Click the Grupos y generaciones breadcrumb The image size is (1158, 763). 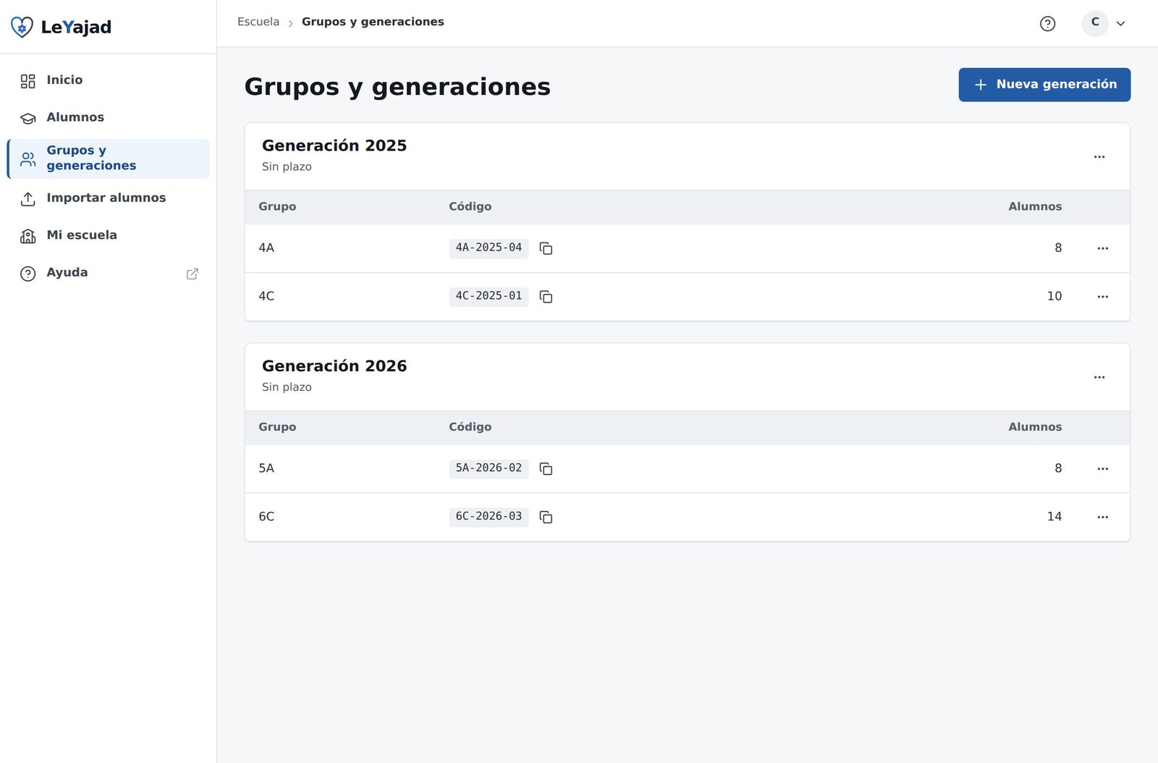[x=373, y=22]
